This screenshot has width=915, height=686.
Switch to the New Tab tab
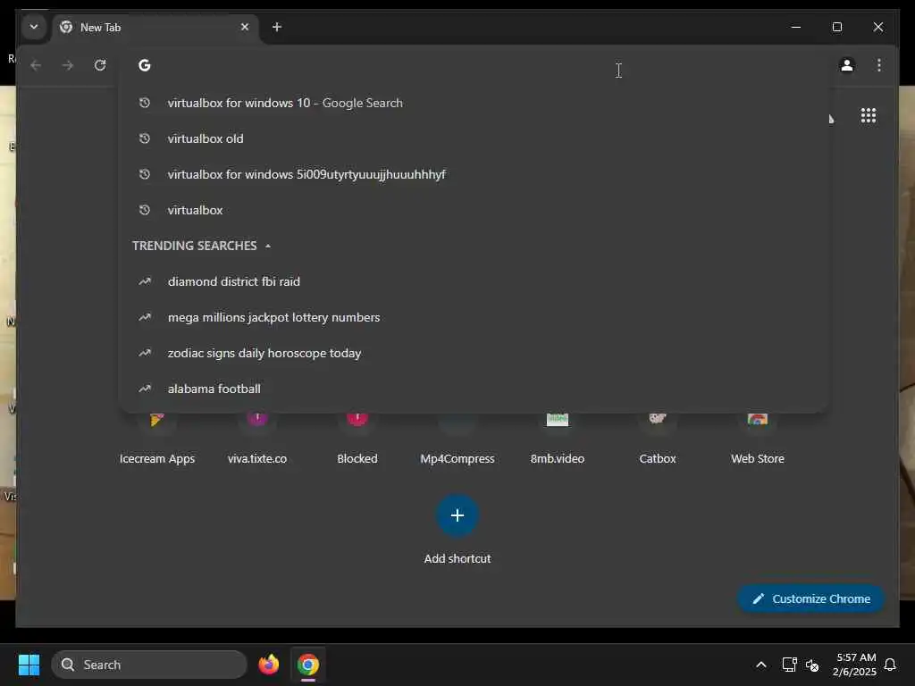click(155, 28)
